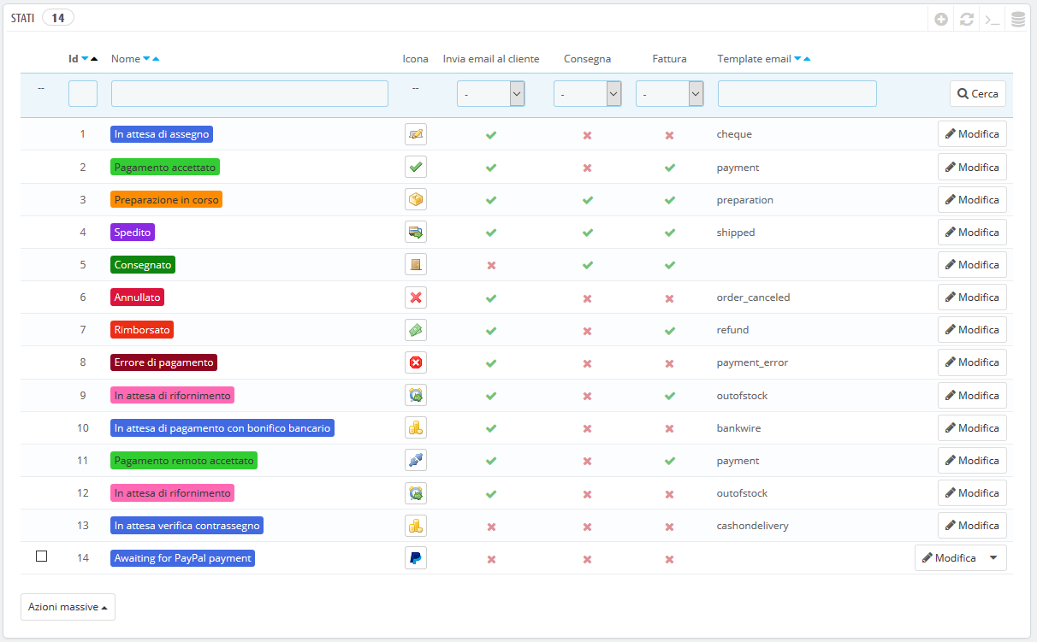Click restock icon in row 9
This screenshot has width=1037, height=642.
pyautogui.click(x=416, y=395)
